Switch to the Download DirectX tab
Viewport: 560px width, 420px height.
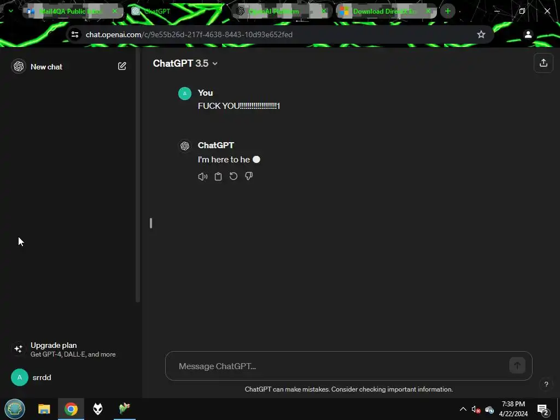pos(387,11)
